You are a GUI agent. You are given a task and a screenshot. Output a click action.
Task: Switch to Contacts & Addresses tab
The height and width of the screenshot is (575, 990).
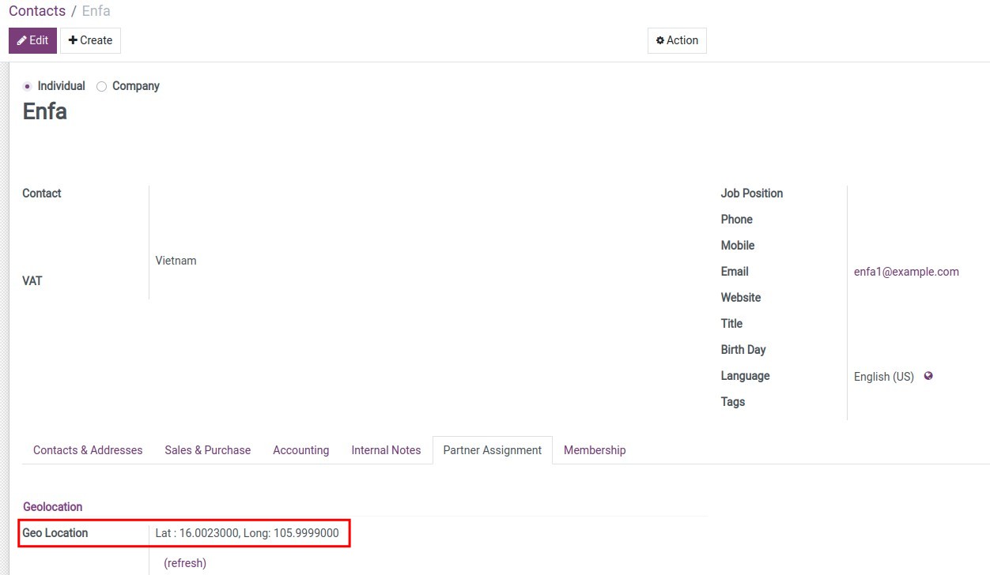pos(88,450)
